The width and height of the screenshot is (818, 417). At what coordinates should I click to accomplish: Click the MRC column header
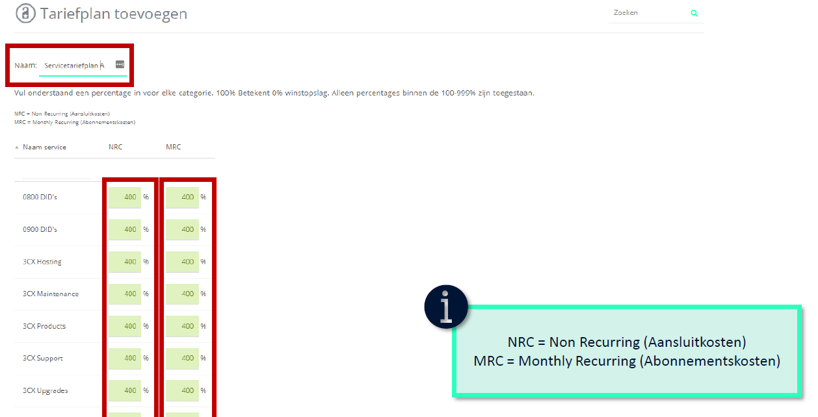tap(173, 147)
